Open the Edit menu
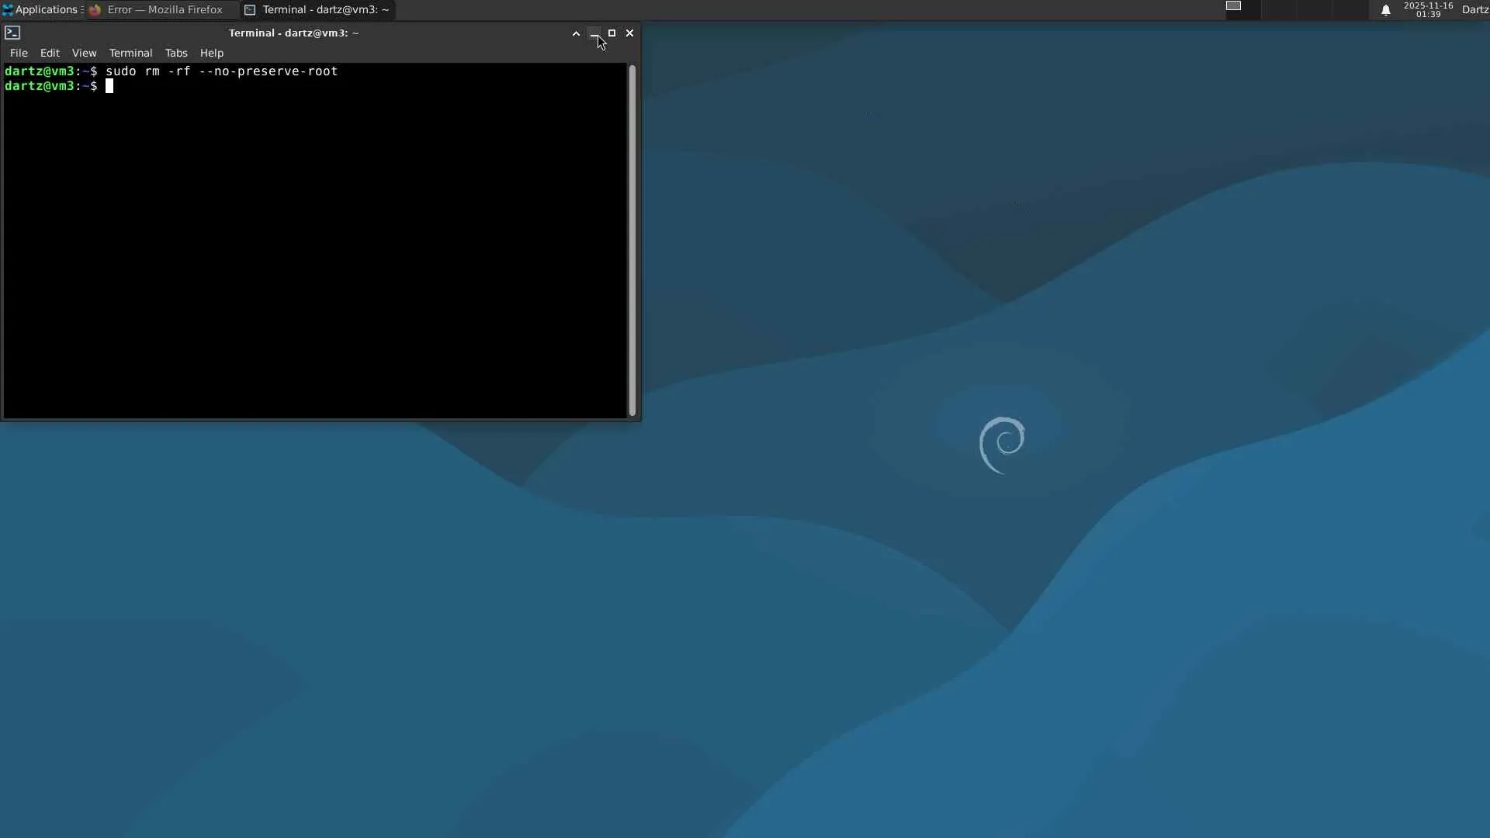Viewport: 1490px width, 838px height. click(x=50, y=53)
